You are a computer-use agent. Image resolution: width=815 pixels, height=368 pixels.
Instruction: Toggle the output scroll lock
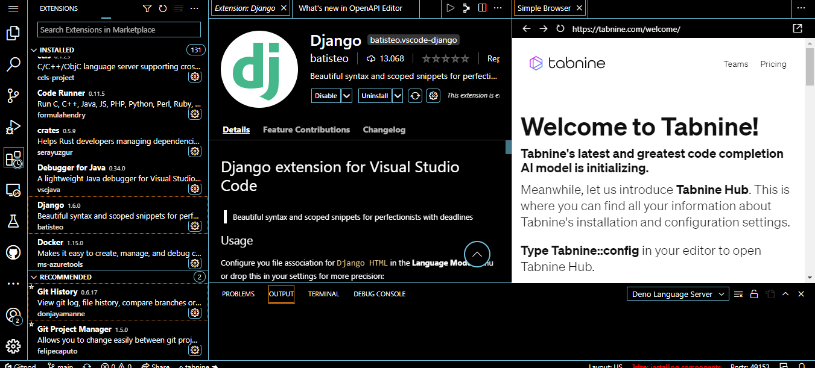(753, 294)
